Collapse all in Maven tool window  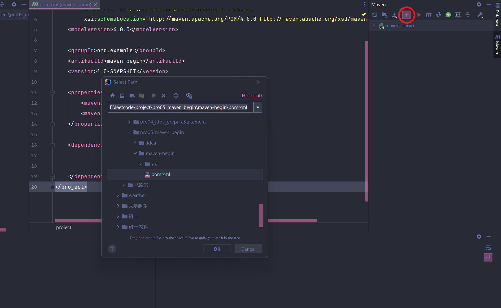point(468,15)
